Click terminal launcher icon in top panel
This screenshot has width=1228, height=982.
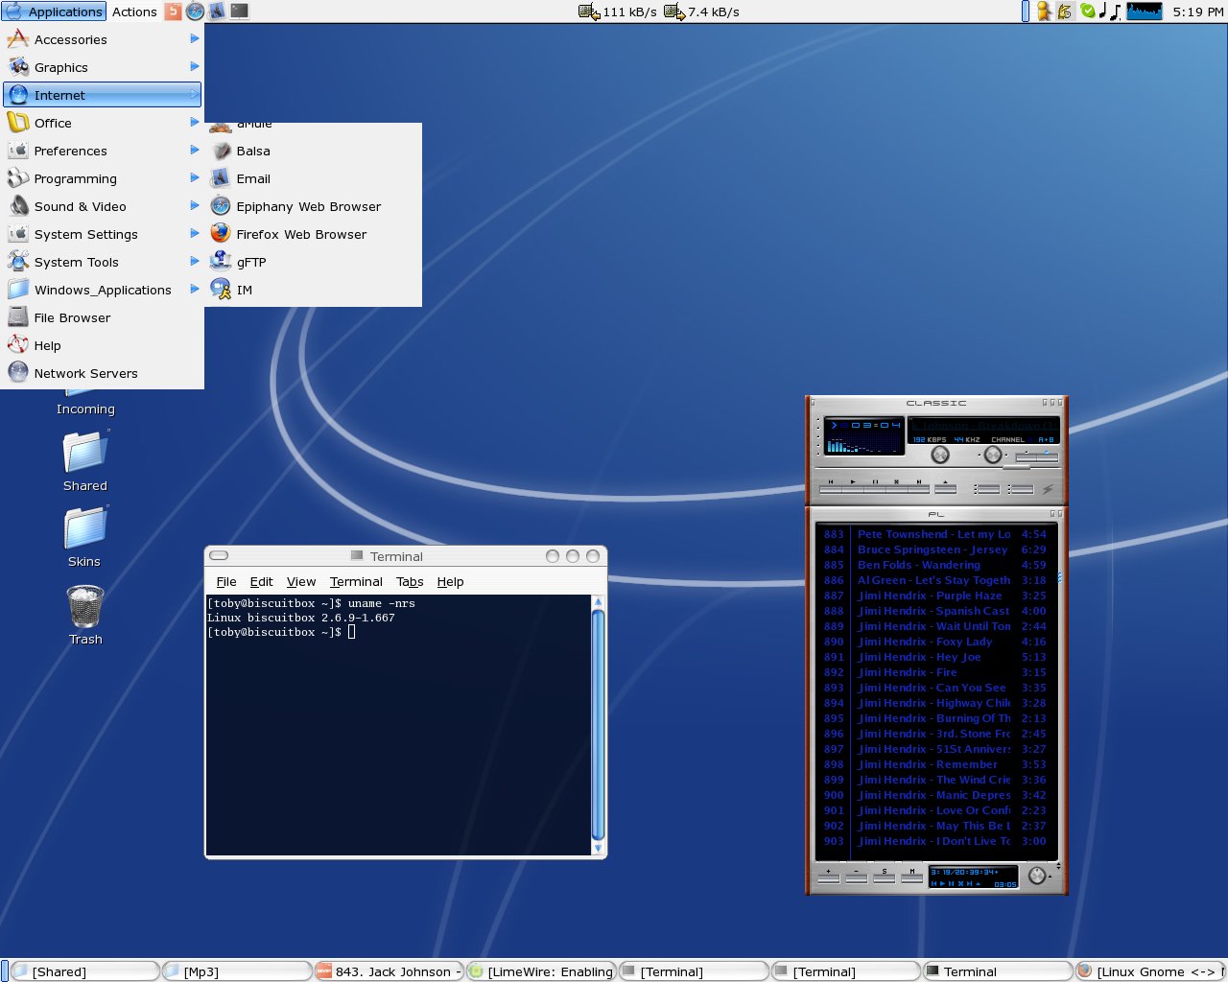[x=239, y=12]
